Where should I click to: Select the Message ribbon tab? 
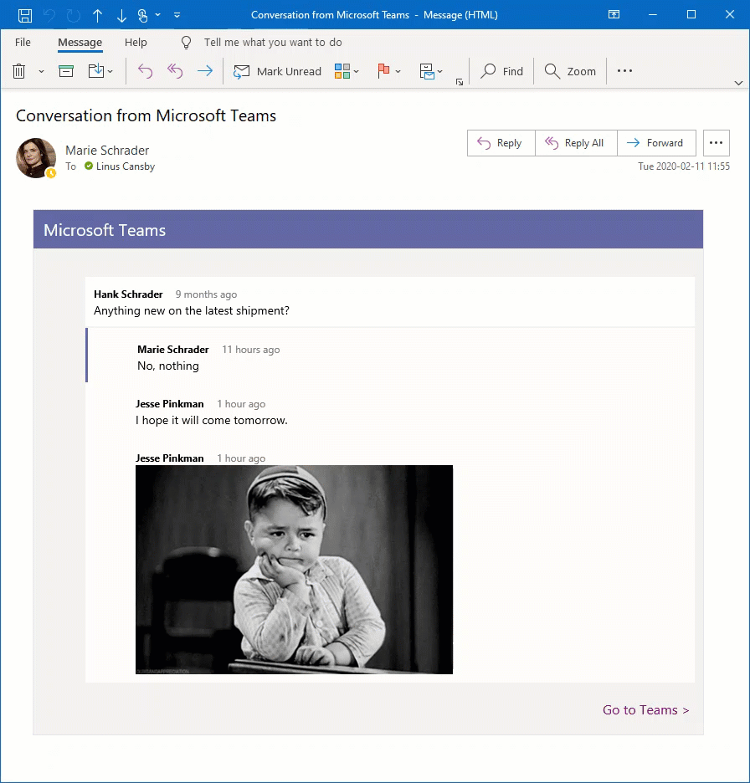pos(80,43)
